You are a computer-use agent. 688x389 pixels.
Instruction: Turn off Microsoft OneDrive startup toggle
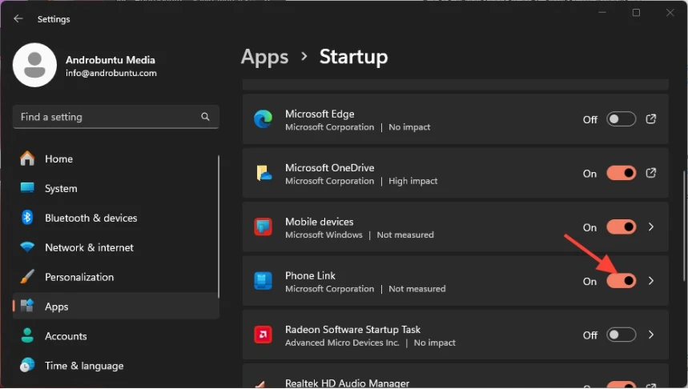point(621,173)
